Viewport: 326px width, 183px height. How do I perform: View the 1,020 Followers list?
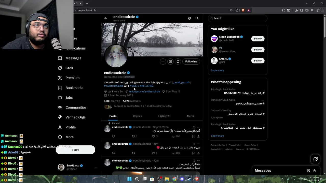pos(132,101)
